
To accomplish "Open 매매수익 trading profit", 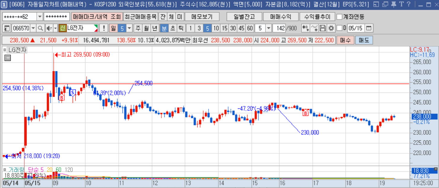I will pos(281,17).
